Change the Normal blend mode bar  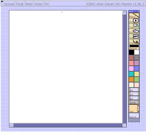[134, 47]
